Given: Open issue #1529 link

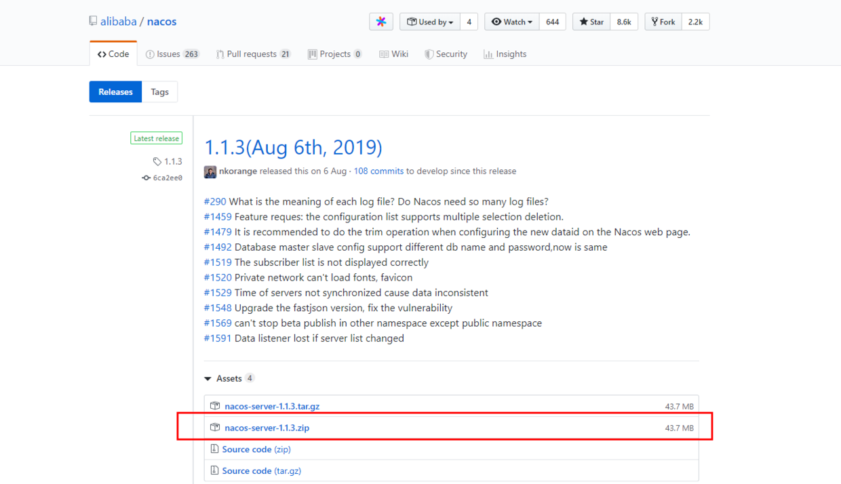Looking at the screenshot, I should [218, 293].
